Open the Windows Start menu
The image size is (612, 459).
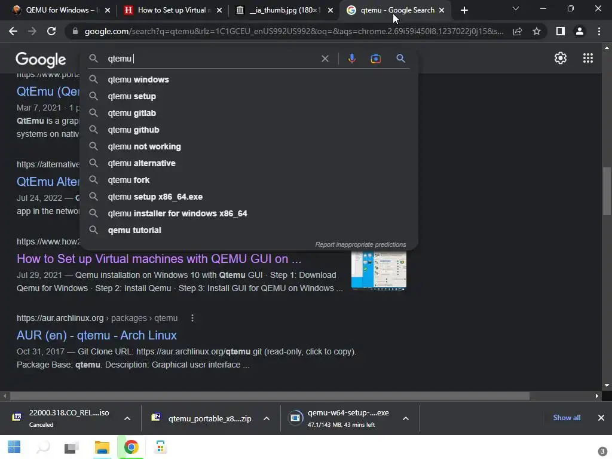[14, 447]
